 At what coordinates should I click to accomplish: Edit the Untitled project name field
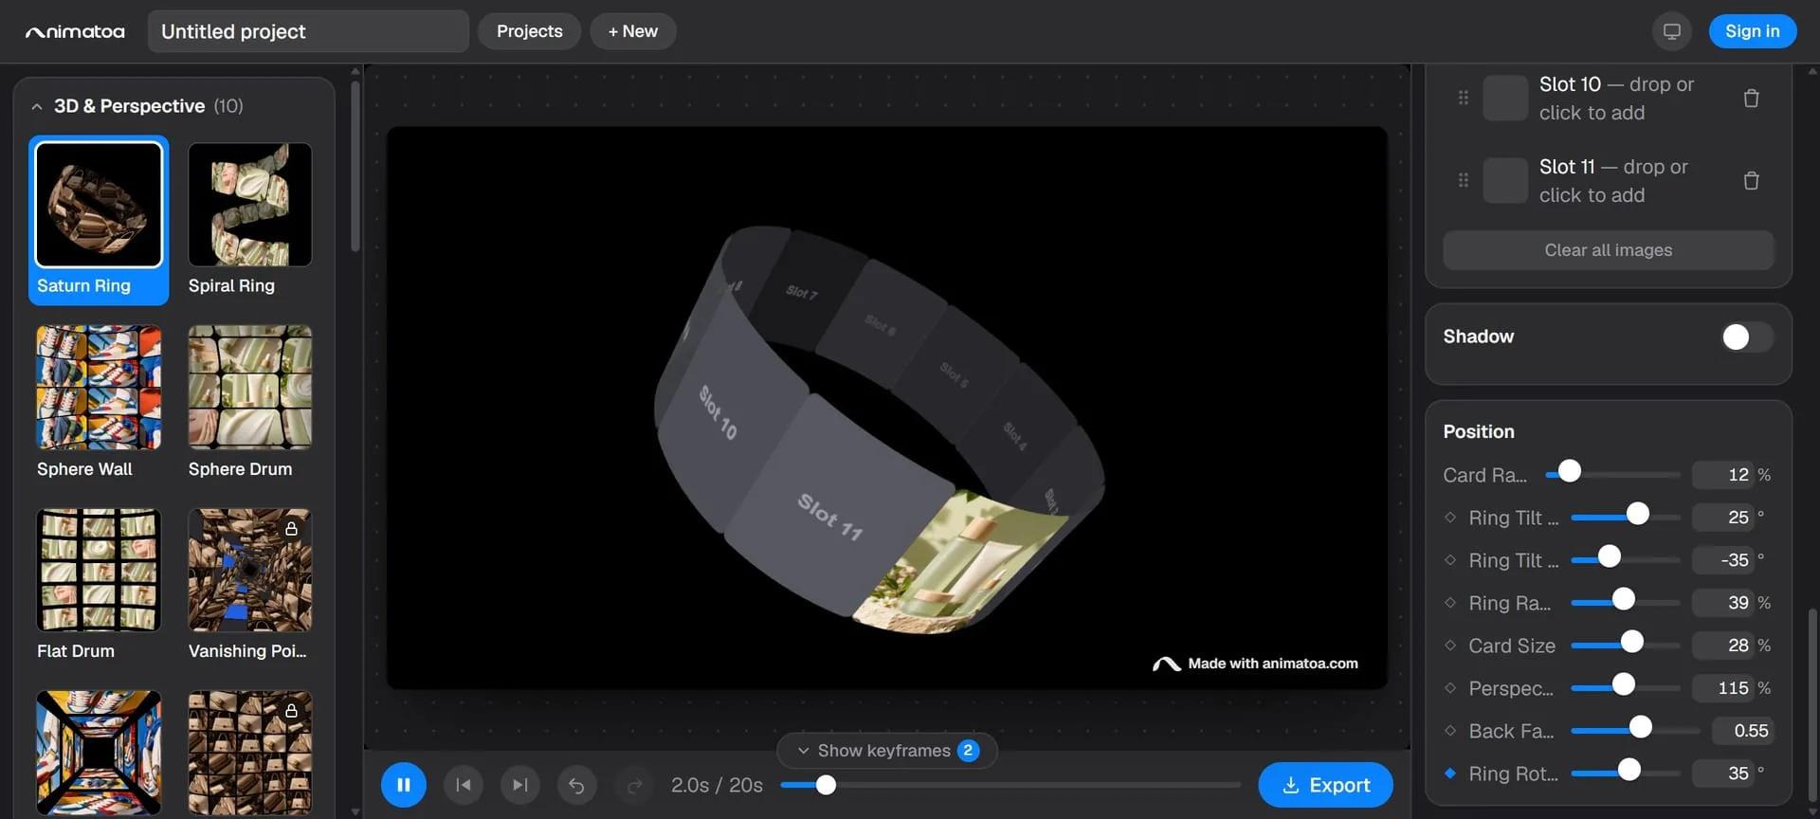coord(308,31)
